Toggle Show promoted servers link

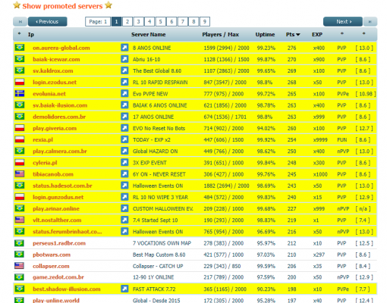pyautogui.click(x=62, y=6)
